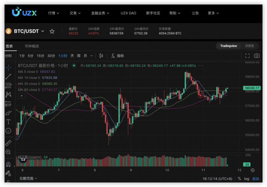
Task: Select the brush drawing tool
Action: pyautogui.click(x=8, y=113)
